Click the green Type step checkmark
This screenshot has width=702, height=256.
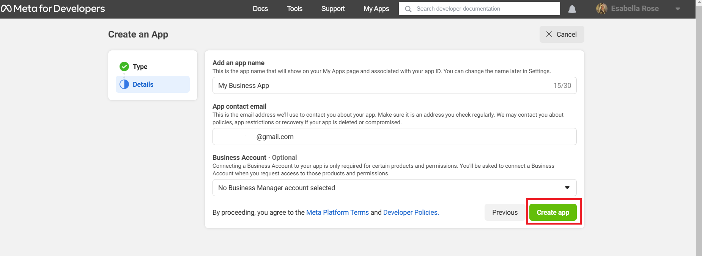[124, 67]
